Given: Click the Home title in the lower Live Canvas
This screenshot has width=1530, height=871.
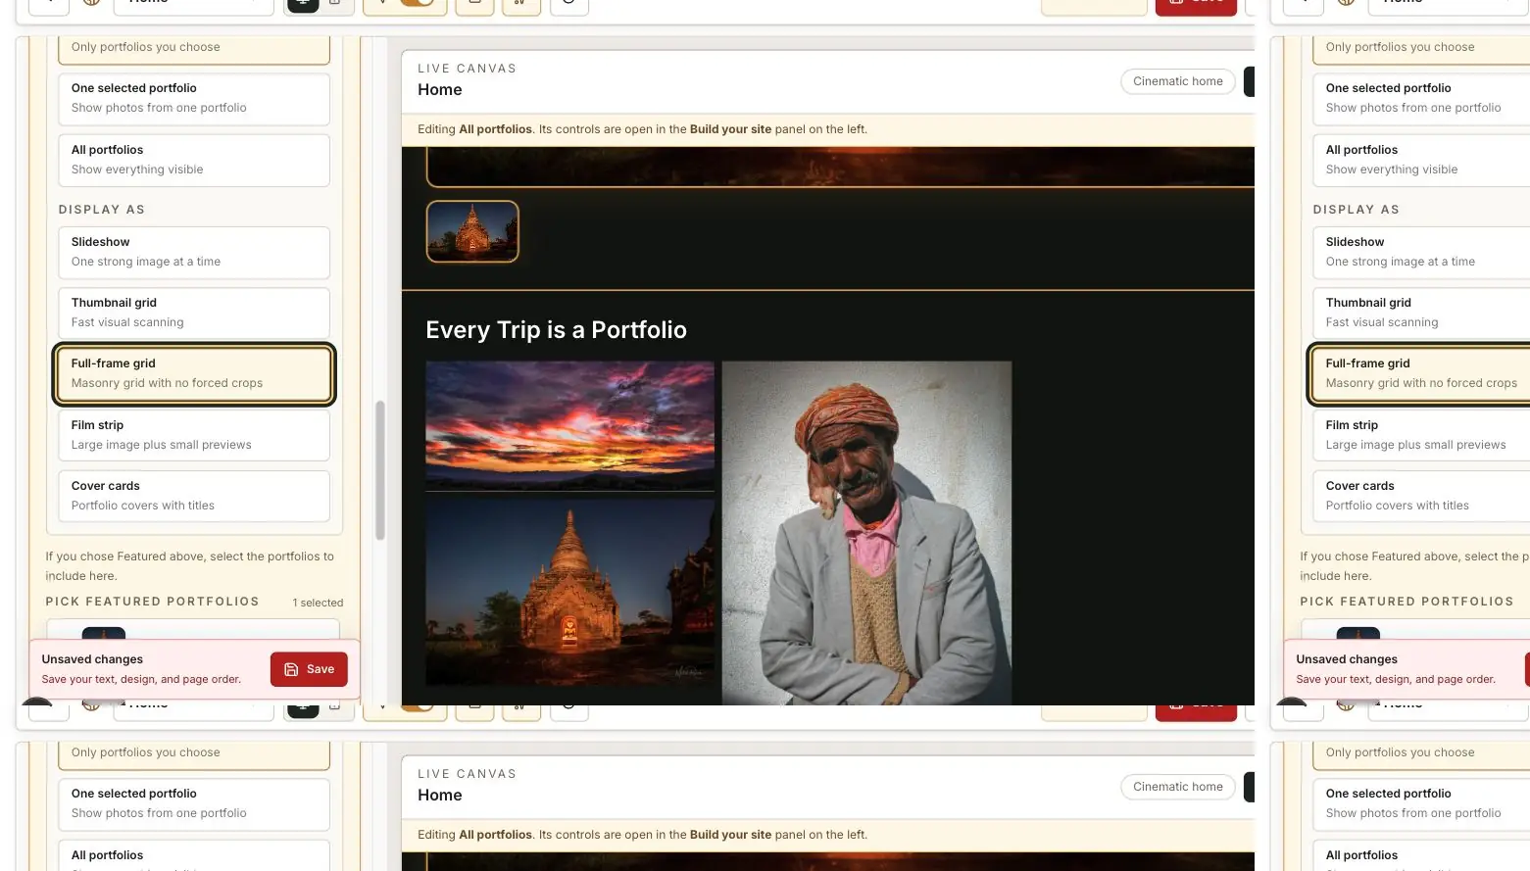Looking at the screenshot, I should (439, 796).
